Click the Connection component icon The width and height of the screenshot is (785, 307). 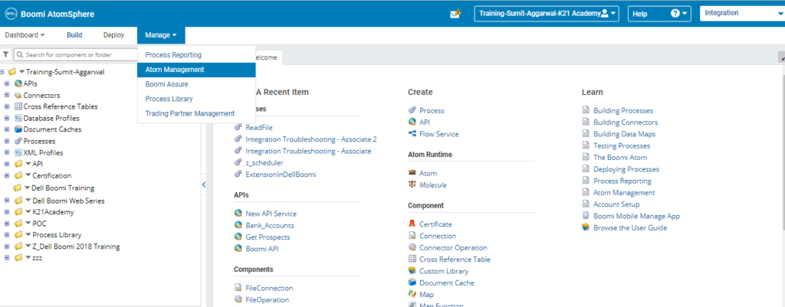[412, 236]
